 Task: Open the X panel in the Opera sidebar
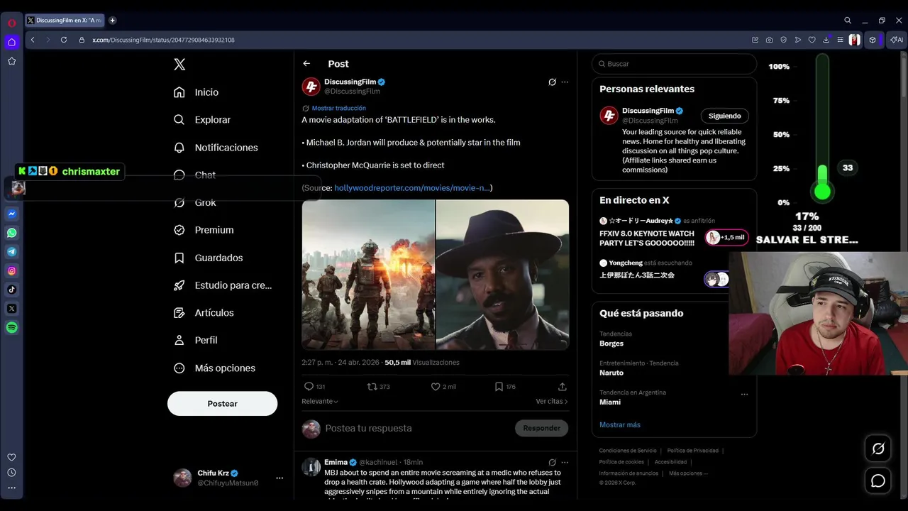pos(12,309)
